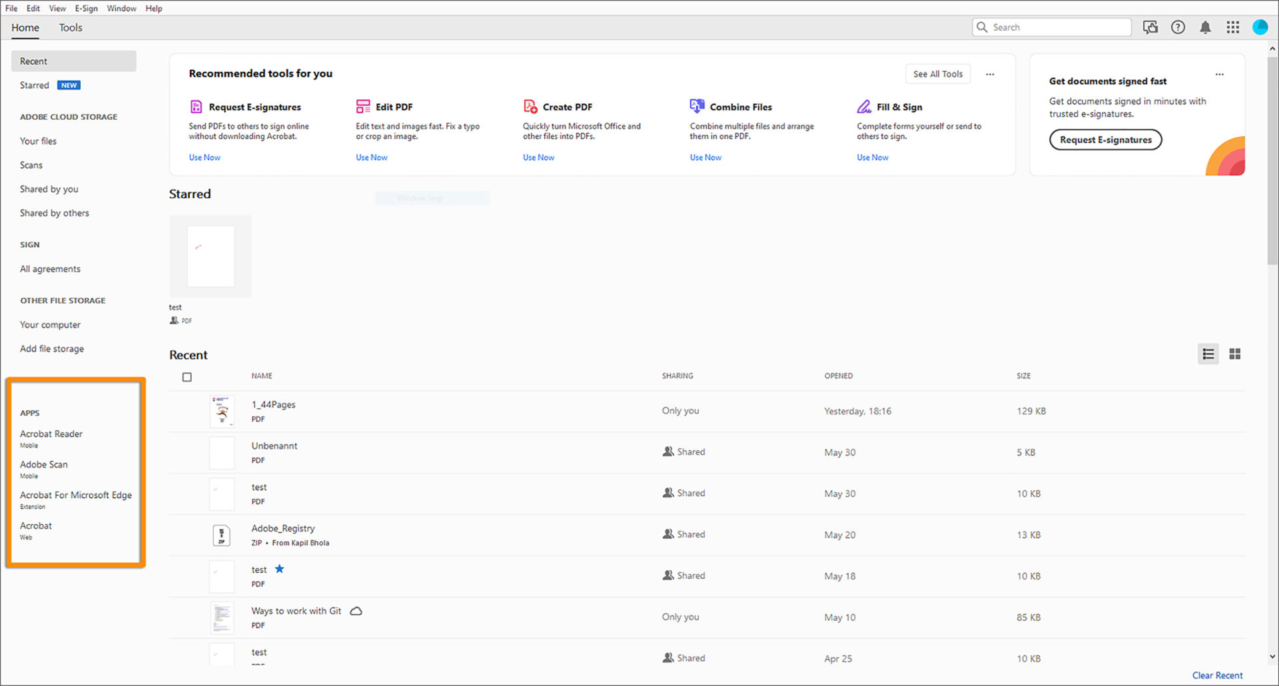Open the help question mark icon

click(1178, 27)
